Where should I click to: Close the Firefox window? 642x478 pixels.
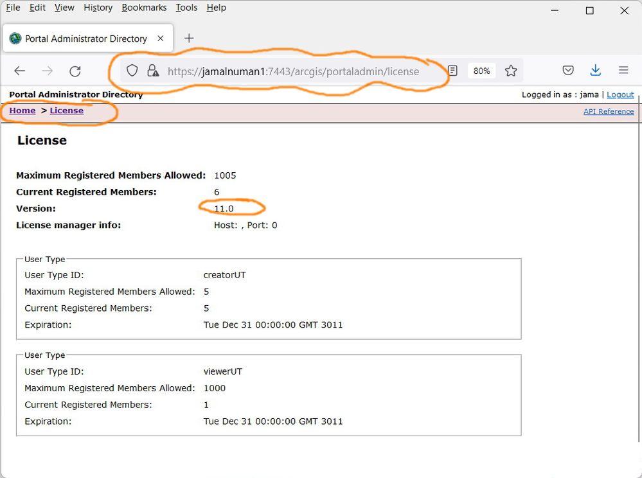624,11
